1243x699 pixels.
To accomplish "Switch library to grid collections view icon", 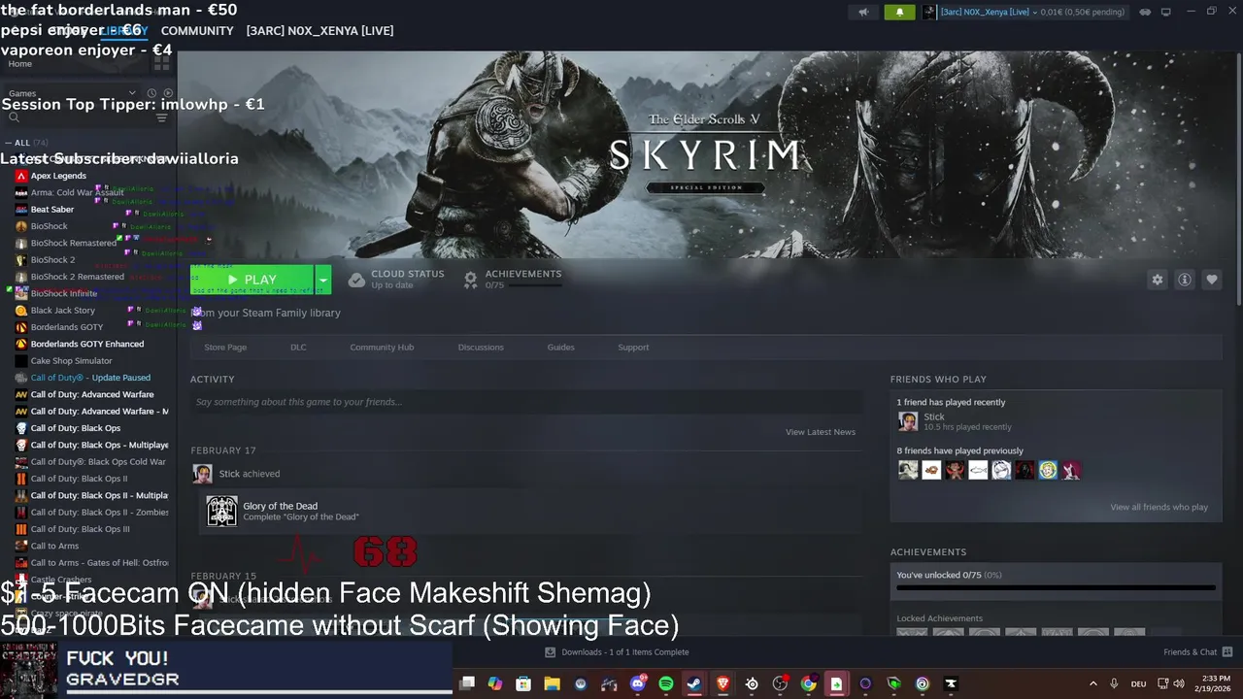I will pyautogui.click(x=161, y=63).
